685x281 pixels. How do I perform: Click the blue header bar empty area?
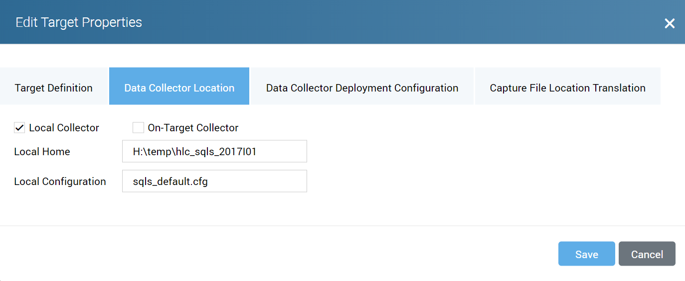click(x=399, y=22)
